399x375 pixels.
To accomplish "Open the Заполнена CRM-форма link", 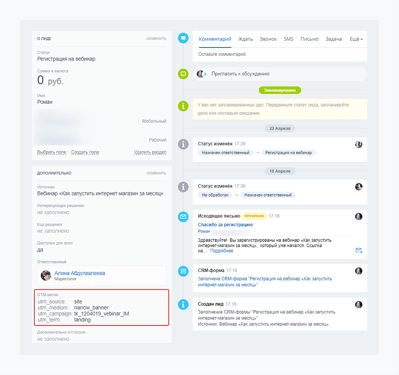I will point(265,282).
